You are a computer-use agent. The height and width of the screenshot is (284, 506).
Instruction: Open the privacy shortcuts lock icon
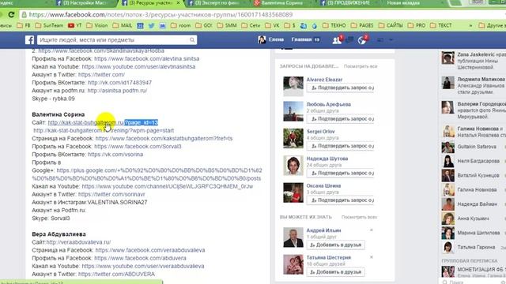pos(380,40)
